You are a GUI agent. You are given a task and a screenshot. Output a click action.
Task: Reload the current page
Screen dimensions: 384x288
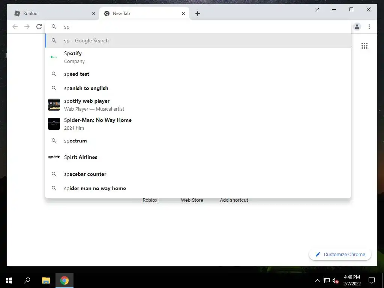click(x=39, y=27)
